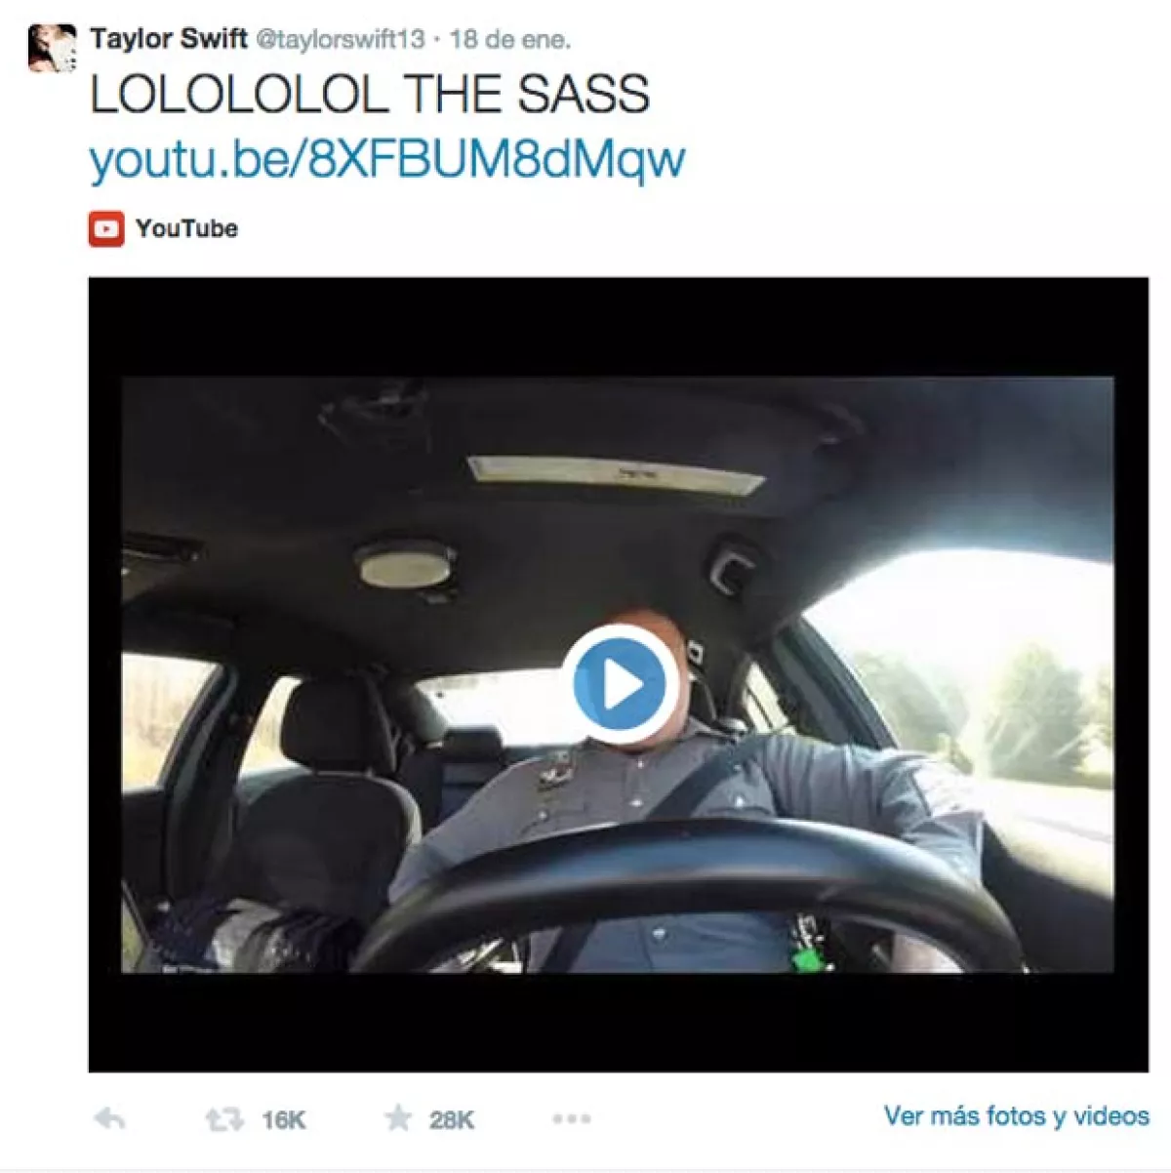1171x1173 pixels.
Task: Open the tweet permalink dated 18 de ene.
Action: pyautogui.click(x=510, y=40)
